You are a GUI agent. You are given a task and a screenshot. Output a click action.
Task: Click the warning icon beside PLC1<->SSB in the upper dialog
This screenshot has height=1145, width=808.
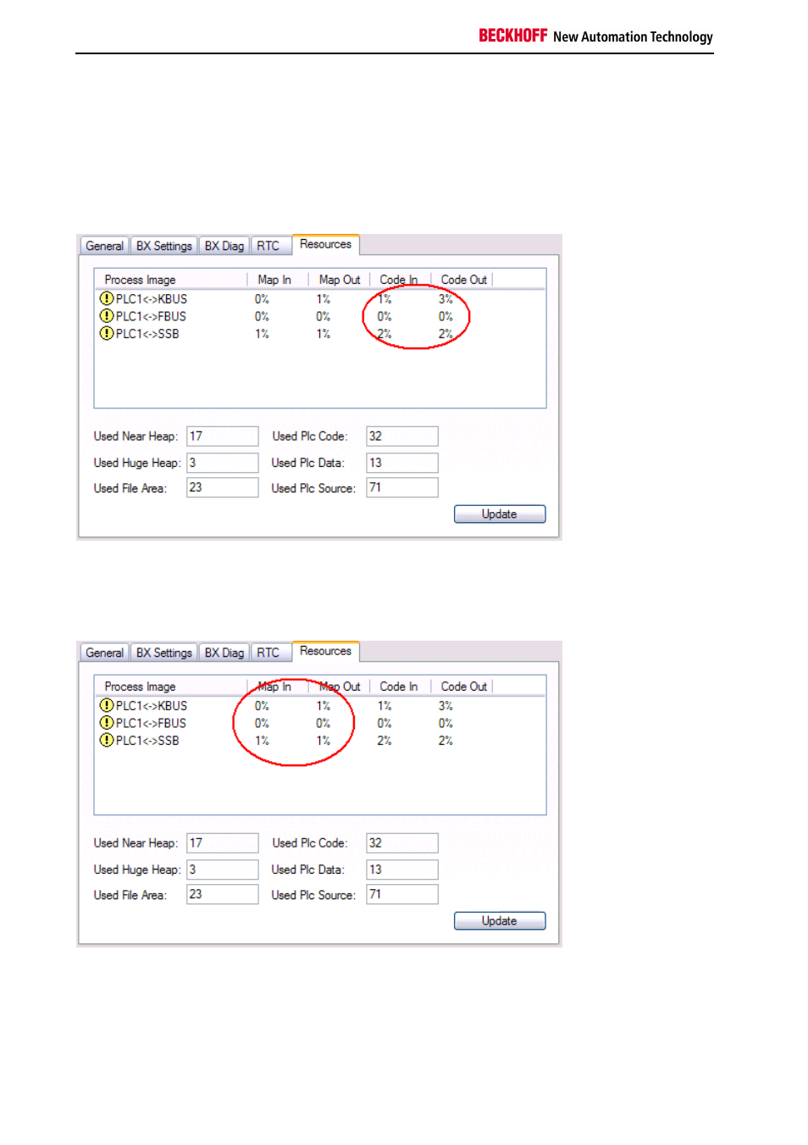click(x=107, y=333)
